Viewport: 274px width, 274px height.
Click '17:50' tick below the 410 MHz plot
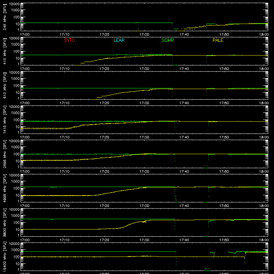(x=224, y=69)
